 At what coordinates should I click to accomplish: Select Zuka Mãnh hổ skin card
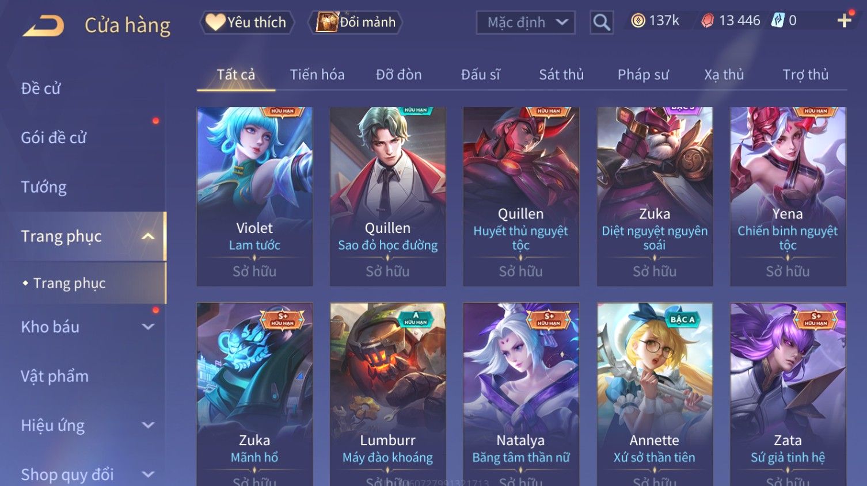point(254,394)
